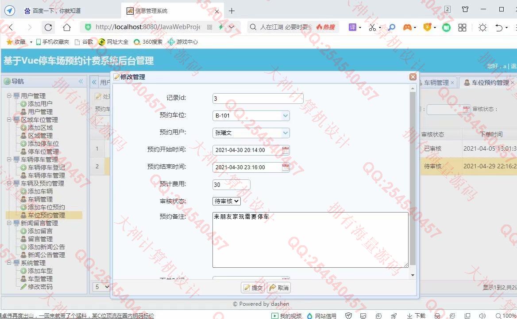This screenshot has height=319, width=517.
Task: Click the browser refresh icon
Action: point(48,27)
